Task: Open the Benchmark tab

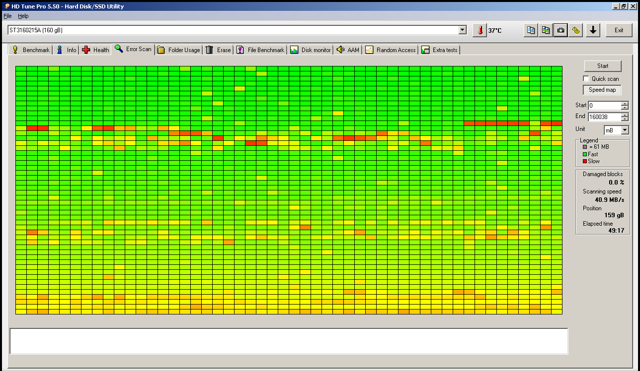Action: 31,50
